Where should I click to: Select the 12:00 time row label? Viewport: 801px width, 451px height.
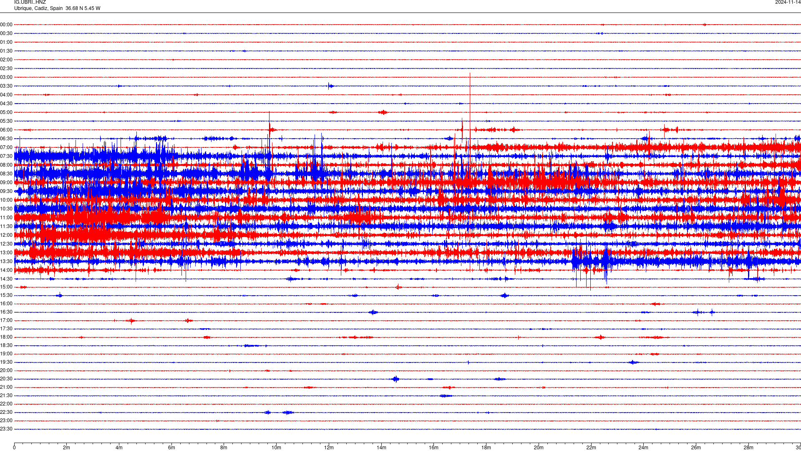(x=6, y=235)
